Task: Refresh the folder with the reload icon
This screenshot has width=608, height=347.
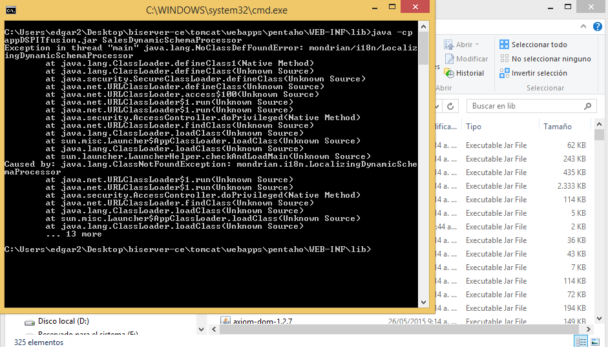Action: coord(450,106)
